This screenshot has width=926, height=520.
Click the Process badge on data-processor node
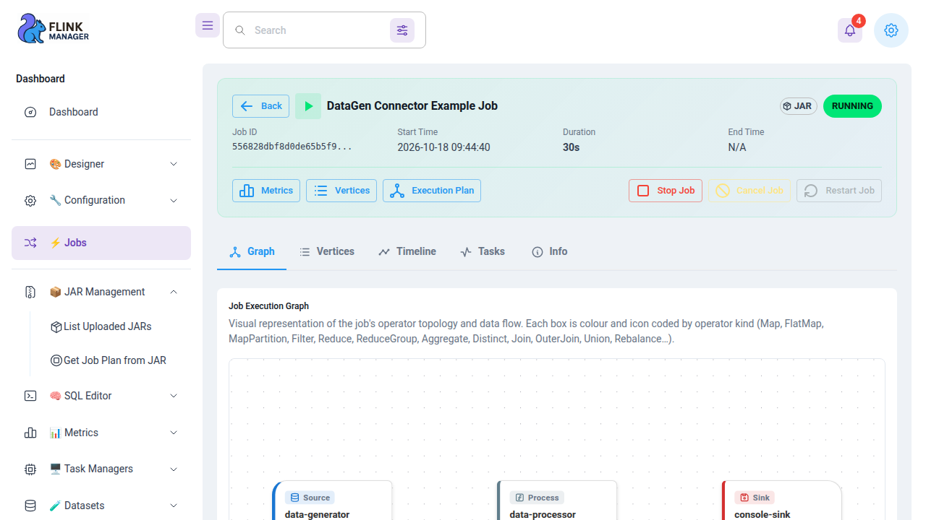[537, 498]
